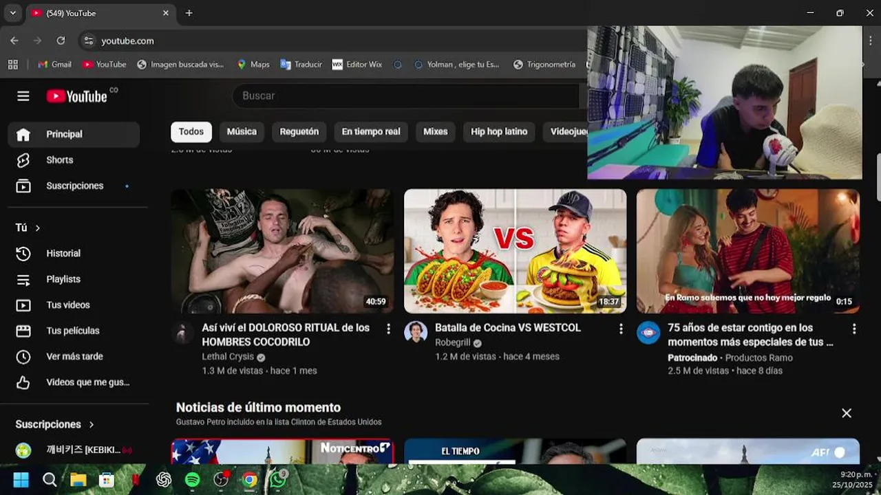This screenshot has width=881, height=495.
Task: Open Playlists in sidebar
Action: [74, 279]
